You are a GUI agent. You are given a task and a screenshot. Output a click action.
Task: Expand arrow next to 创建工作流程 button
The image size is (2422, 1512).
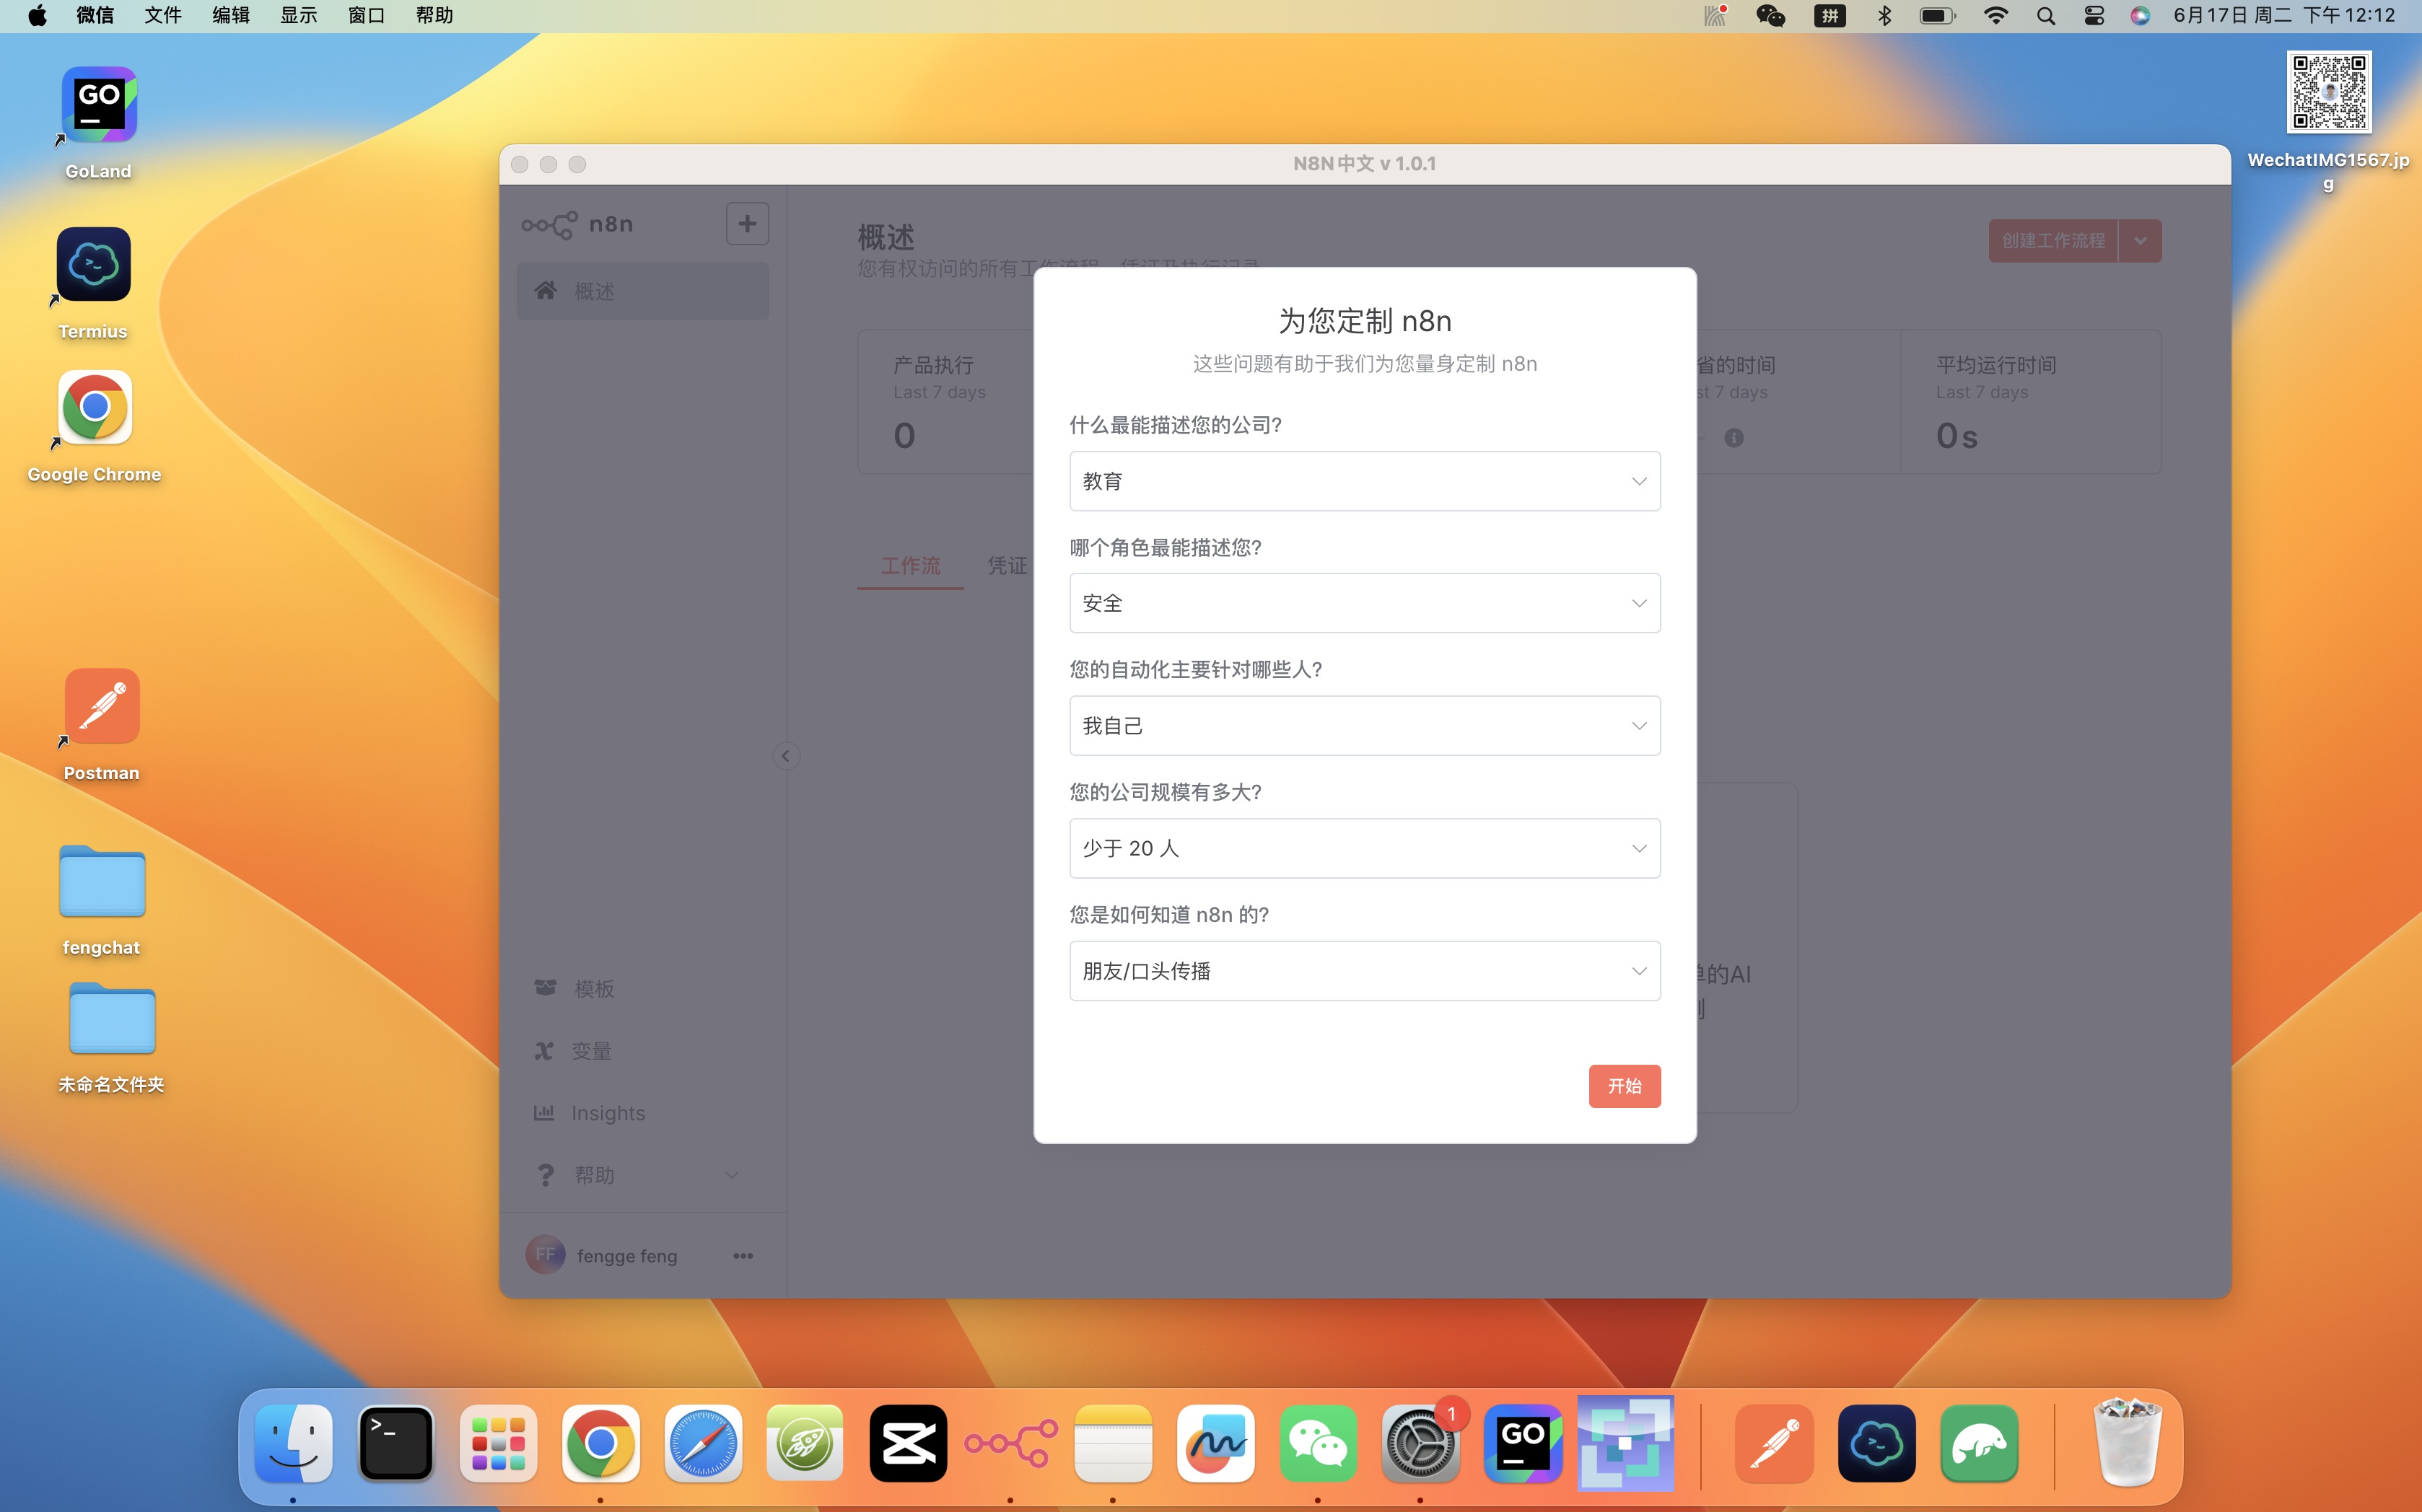(x=2140, y=241)
